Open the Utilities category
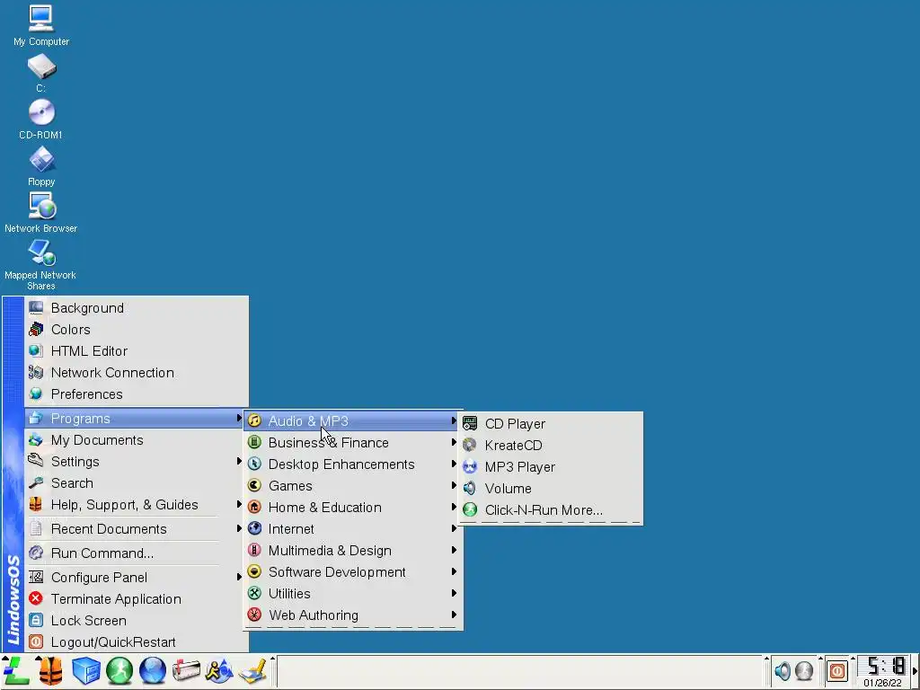The width and height of the screenshot is (920, 690). [352, 594]
